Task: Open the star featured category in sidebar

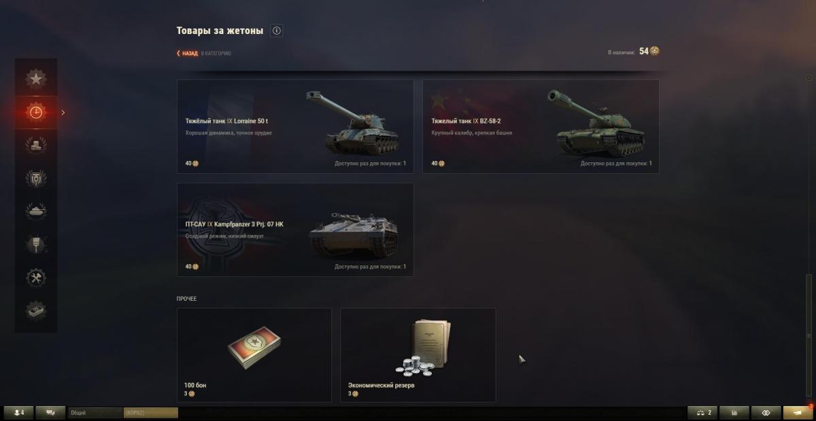Action: (x=36, y=79)
